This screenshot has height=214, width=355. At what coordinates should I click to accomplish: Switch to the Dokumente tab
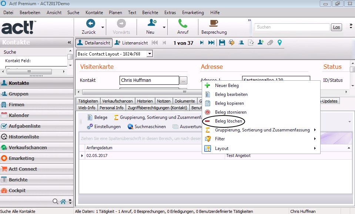[185, 101]
